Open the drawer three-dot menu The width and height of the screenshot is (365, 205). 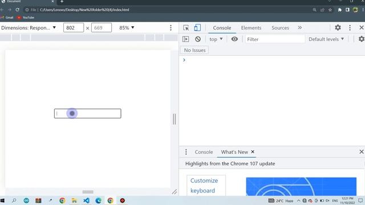click(186, 152)
